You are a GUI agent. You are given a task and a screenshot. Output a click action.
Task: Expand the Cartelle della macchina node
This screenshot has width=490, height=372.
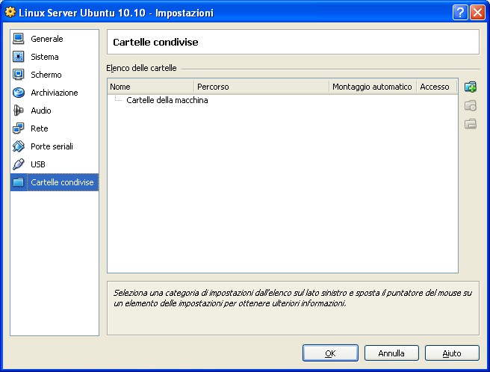click(167, 100)
